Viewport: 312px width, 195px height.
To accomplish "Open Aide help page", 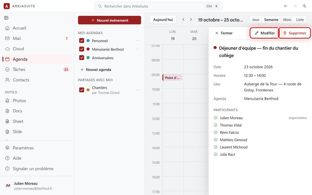I will click(37, 158).
